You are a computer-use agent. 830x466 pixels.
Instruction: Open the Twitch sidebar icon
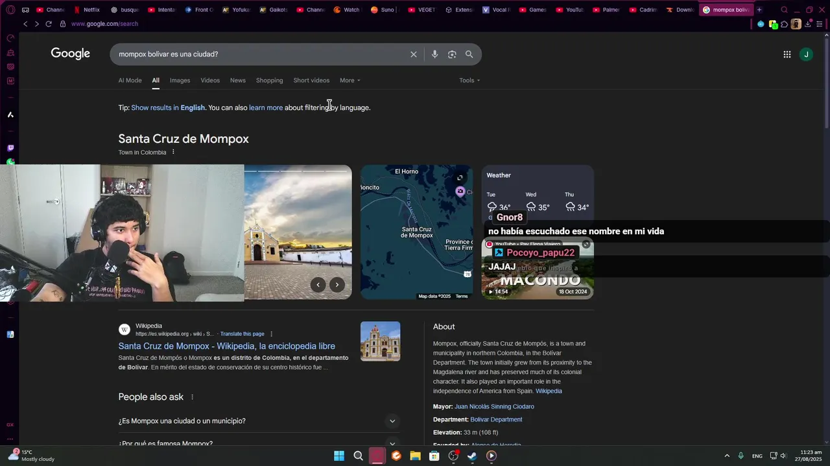(x=10, y=148)
